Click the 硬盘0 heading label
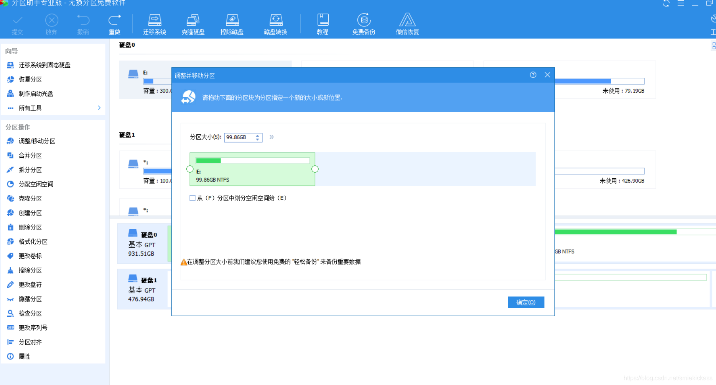The image size is (716, 385). [127, 45]
